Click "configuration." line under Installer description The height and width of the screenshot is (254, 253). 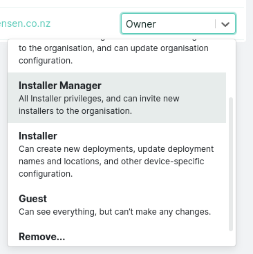click(x=46, y=174)
